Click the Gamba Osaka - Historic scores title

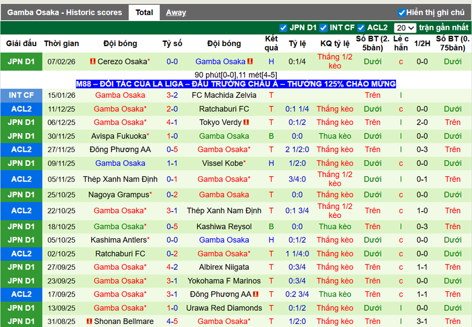click(x=64, y=13)
